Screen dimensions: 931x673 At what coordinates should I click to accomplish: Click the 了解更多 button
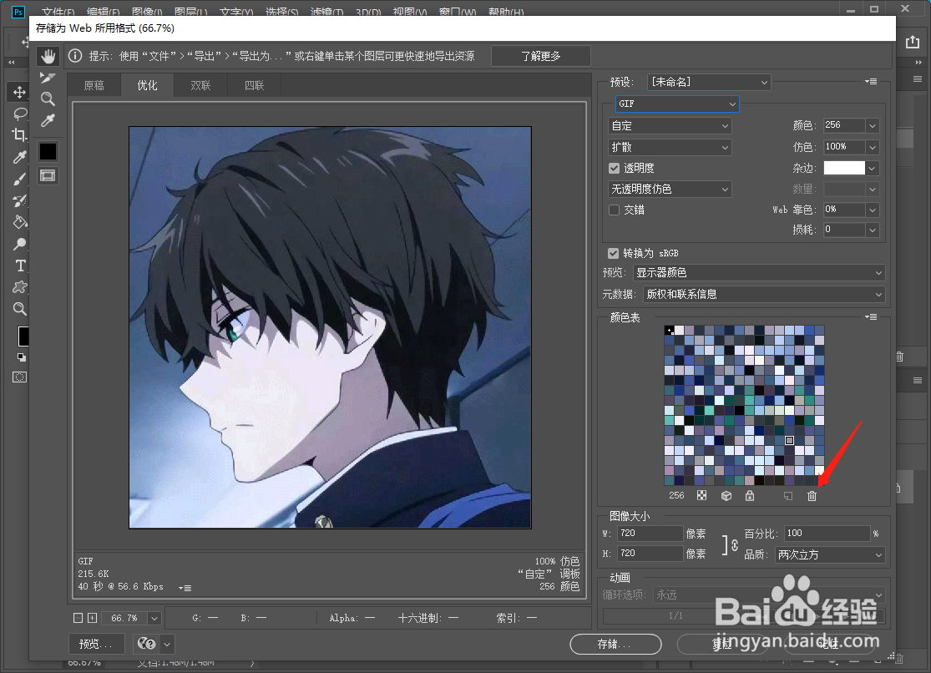(541, 56)
